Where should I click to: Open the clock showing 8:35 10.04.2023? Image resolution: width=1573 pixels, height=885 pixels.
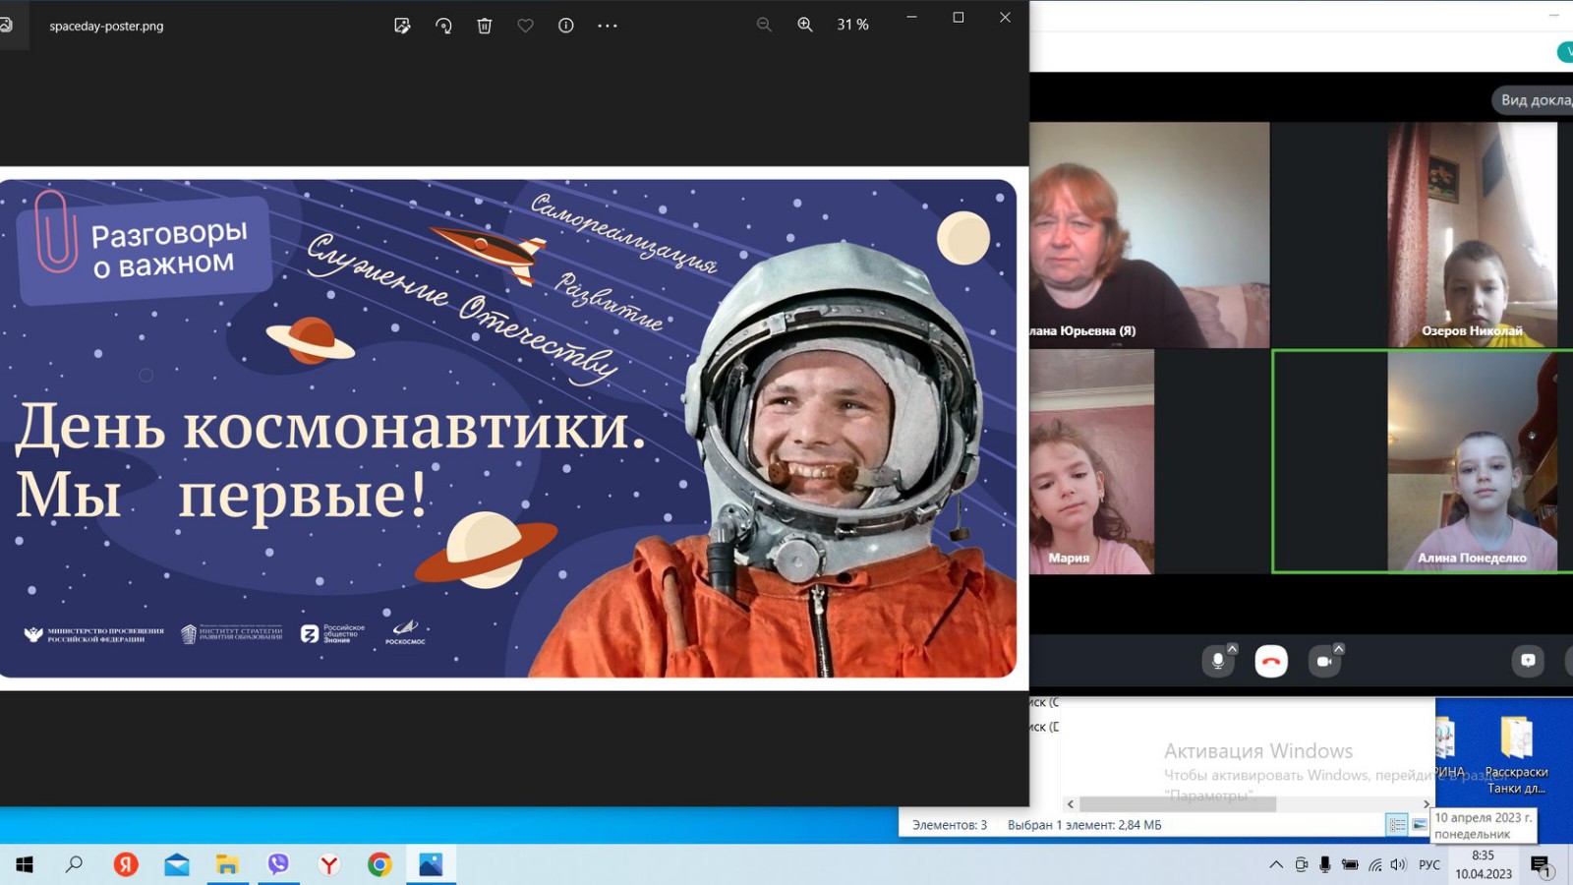(x=1484, y=864)
